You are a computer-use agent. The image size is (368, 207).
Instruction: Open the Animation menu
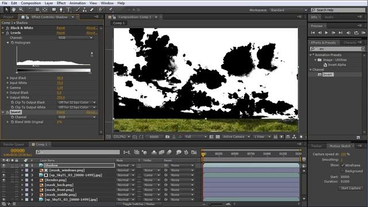point(78,3)
